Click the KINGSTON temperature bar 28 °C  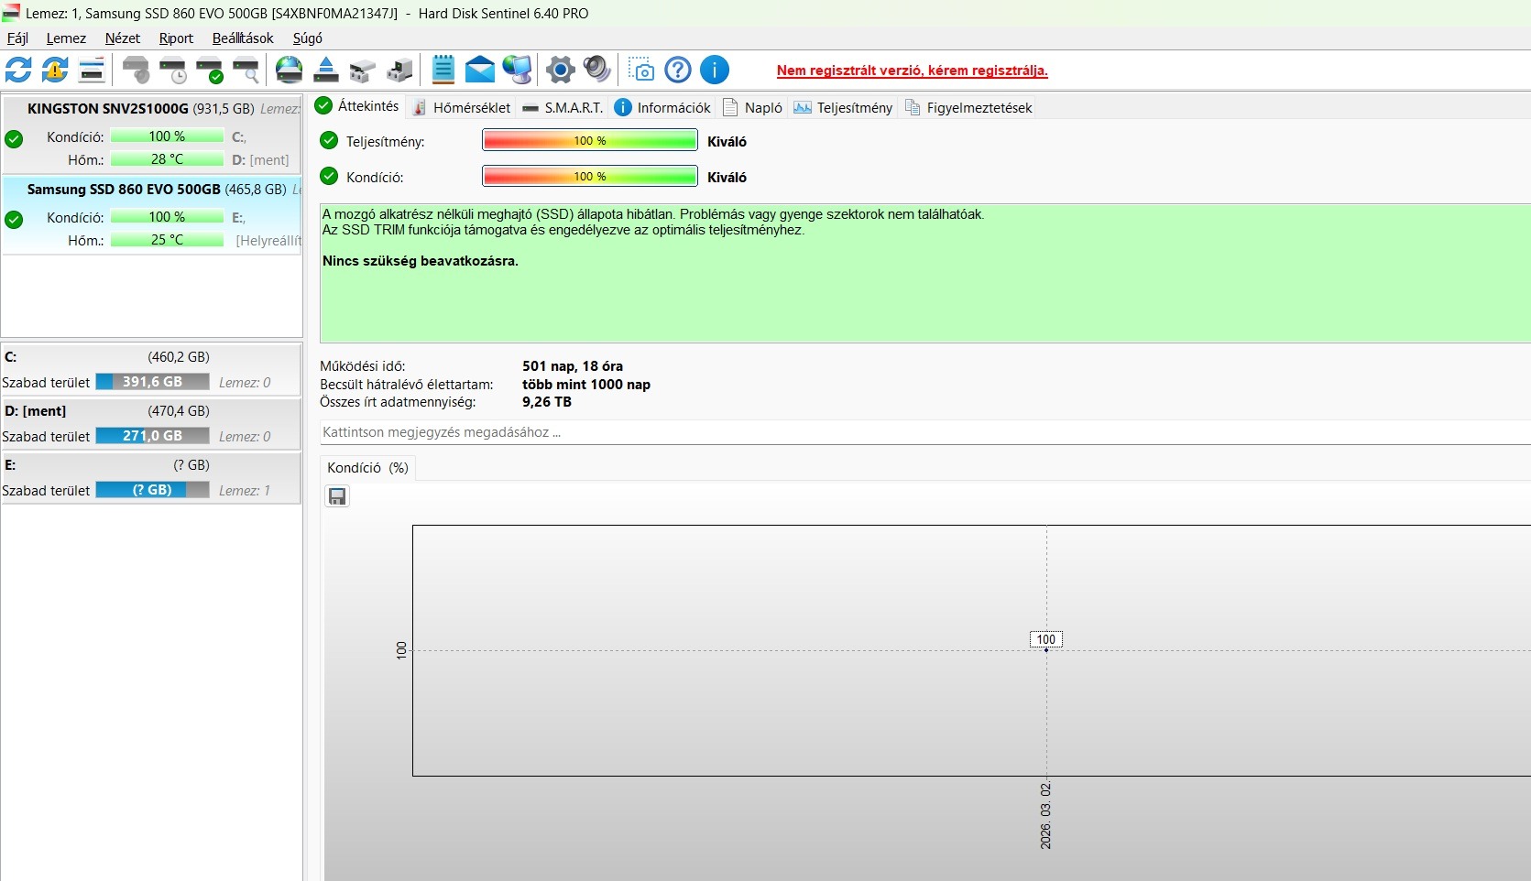167,159
